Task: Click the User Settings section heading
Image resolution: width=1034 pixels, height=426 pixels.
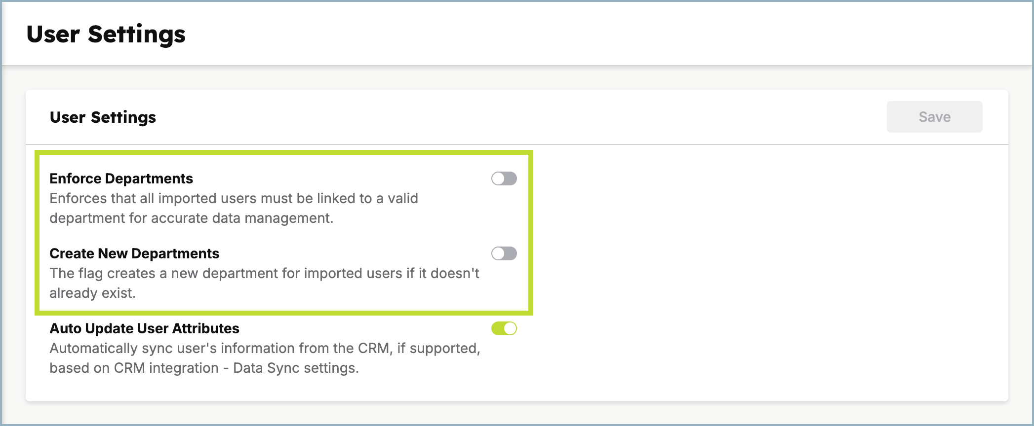Action: pyautogui.click(x=102, y=117)
